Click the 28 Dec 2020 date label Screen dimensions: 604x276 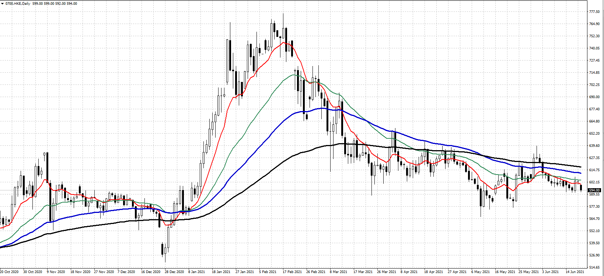tap(174, 272)
